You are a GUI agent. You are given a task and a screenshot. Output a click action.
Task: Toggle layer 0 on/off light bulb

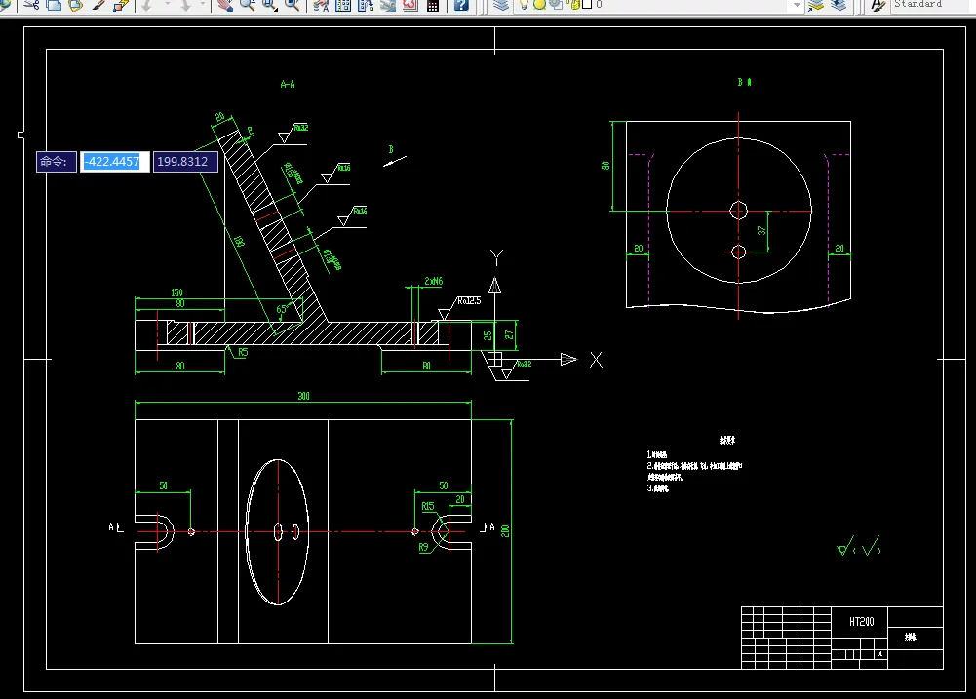pyautogui.click(x=525, y=4)
